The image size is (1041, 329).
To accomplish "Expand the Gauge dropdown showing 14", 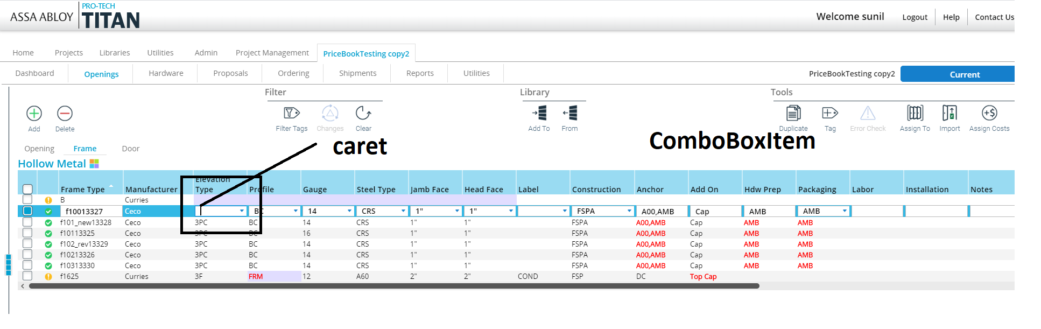I will click(x=349, y=211).
